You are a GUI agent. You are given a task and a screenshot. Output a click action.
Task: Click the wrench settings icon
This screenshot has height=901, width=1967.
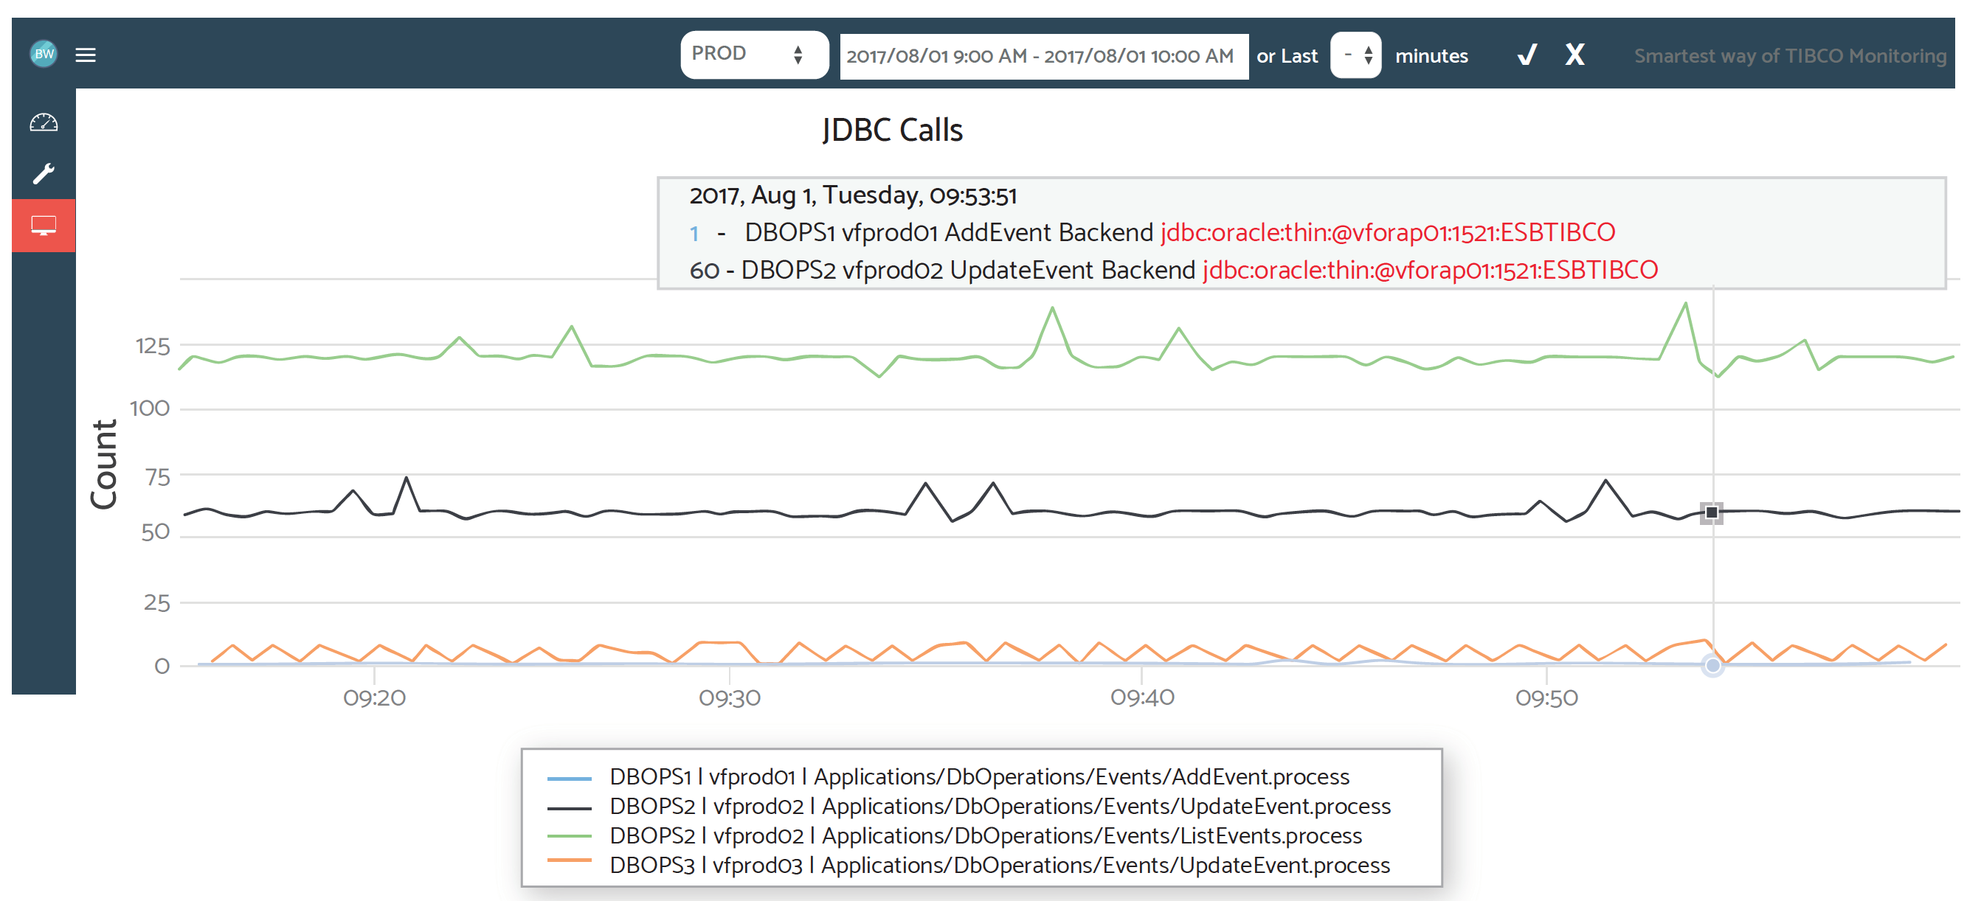point(44,174)
